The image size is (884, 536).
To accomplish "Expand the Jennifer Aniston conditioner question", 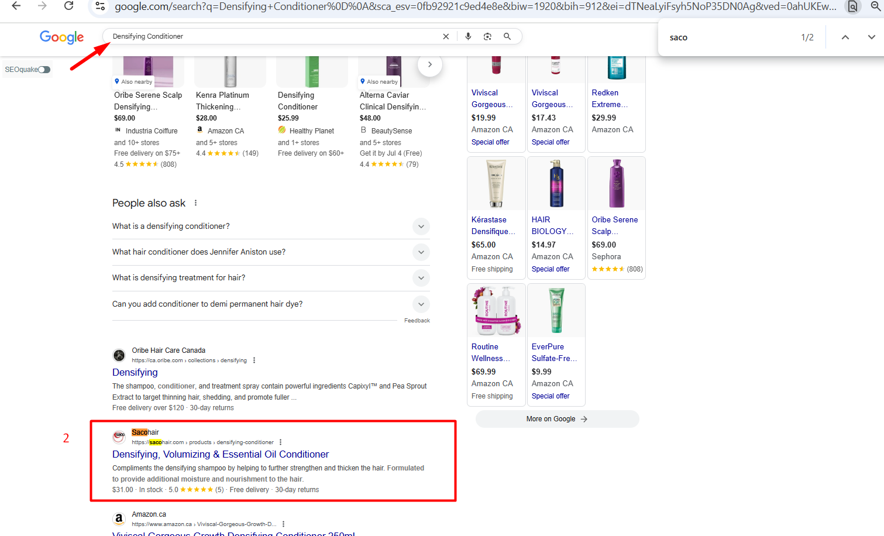I will [x=421, y=252].
